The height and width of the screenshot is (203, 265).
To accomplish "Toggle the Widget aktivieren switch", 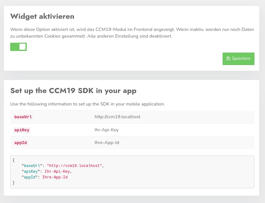I will (18, 47).
